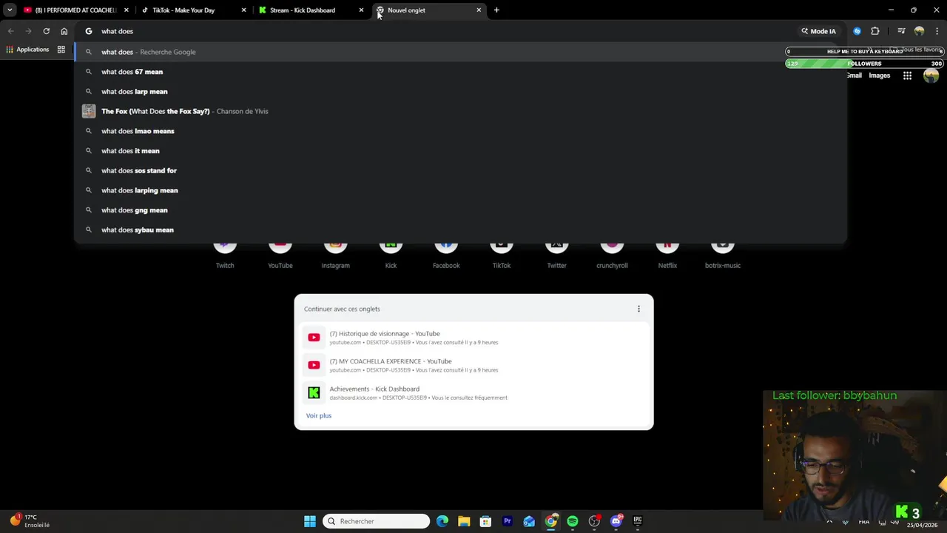Open the tab groups grid icon in bookmarks bar

pyautogui.click(x=61, y=50)
